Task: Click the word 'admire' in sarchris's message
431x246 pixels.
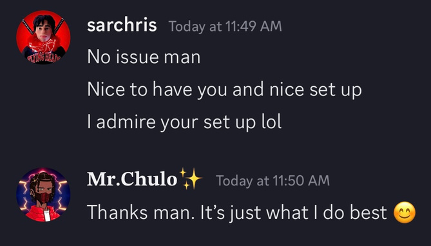Action: pyautogui.click(x=126, y=122)
